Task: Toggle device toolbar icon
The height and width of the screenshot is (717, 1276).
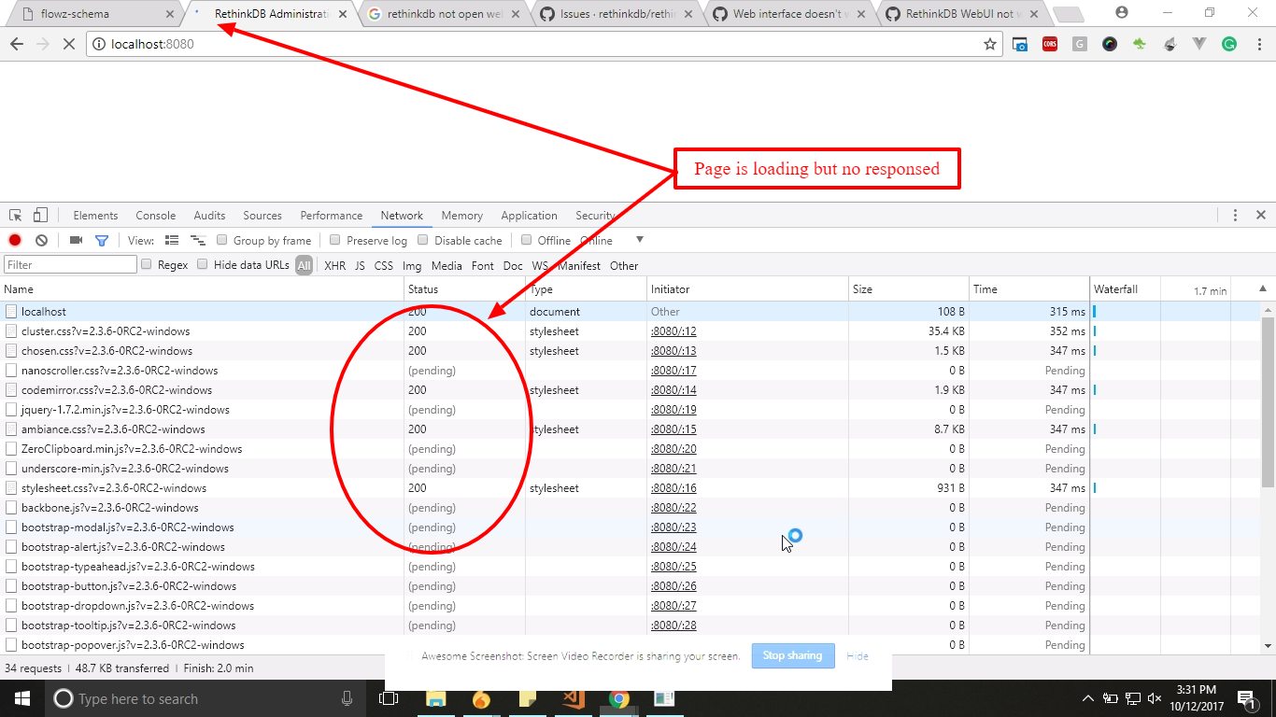Action: 40,215
